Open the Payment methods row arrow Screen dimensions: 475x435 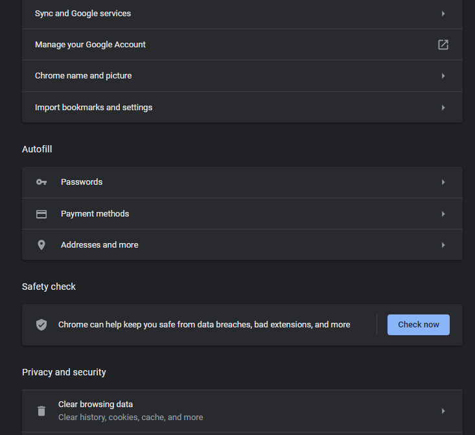click(443, 214)
